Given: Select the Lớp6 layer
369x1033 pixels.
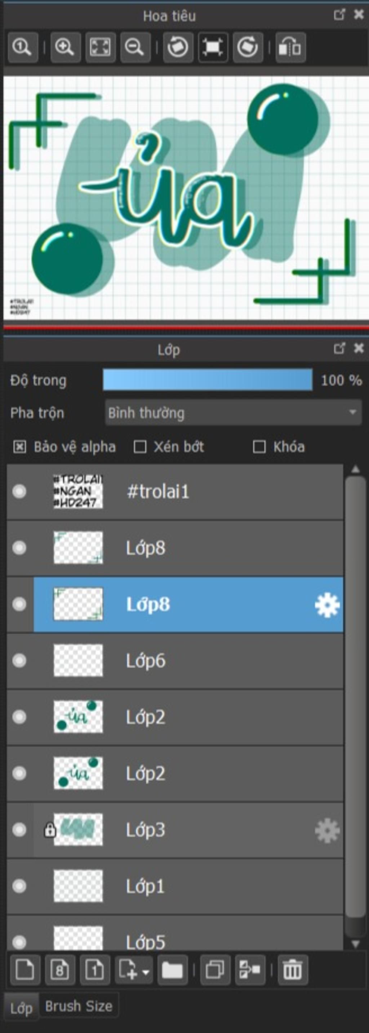Looking at the screenshot, I should (x=175, y=661).
